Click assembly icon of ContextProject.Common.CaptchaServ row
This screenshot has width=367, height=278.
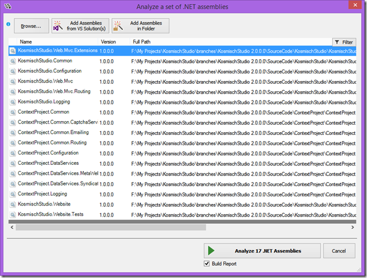point(13,122)
